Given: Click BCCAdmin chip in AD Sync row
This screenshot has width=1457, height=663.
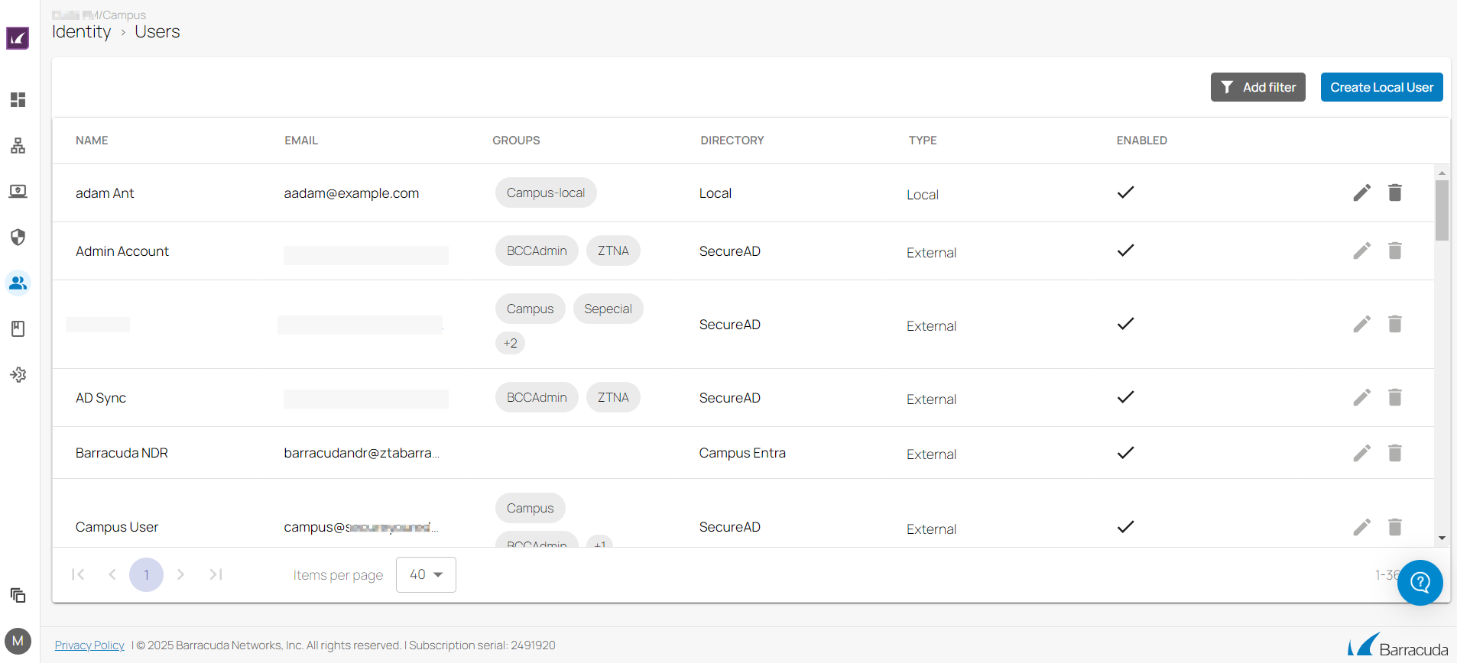Looking at the screenshot, I should [x=537, y=397].
